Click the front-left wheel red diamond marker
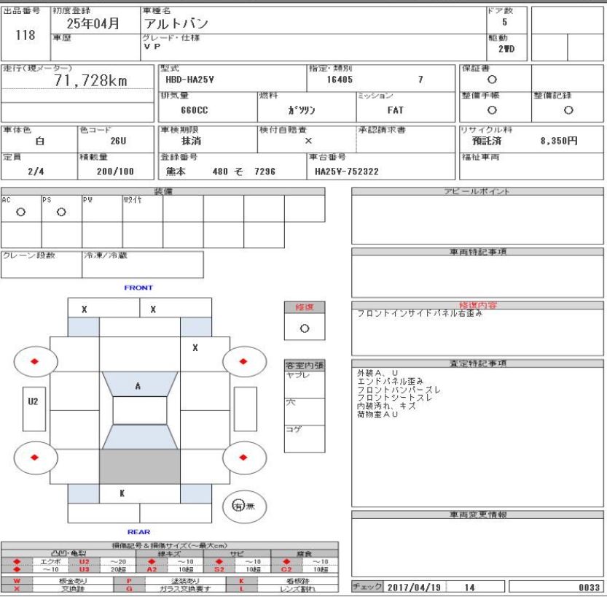The height and width of the screenshot is (597, 607). (x=34, y=361)
